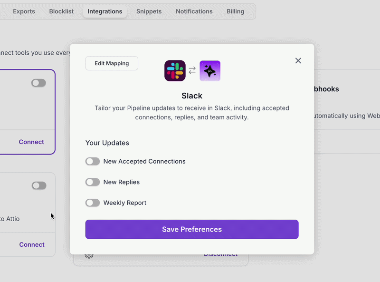Enable New Accepted Connections toggle
The width and height of the screenshot is (380, 282).
[x=93, y=161]
